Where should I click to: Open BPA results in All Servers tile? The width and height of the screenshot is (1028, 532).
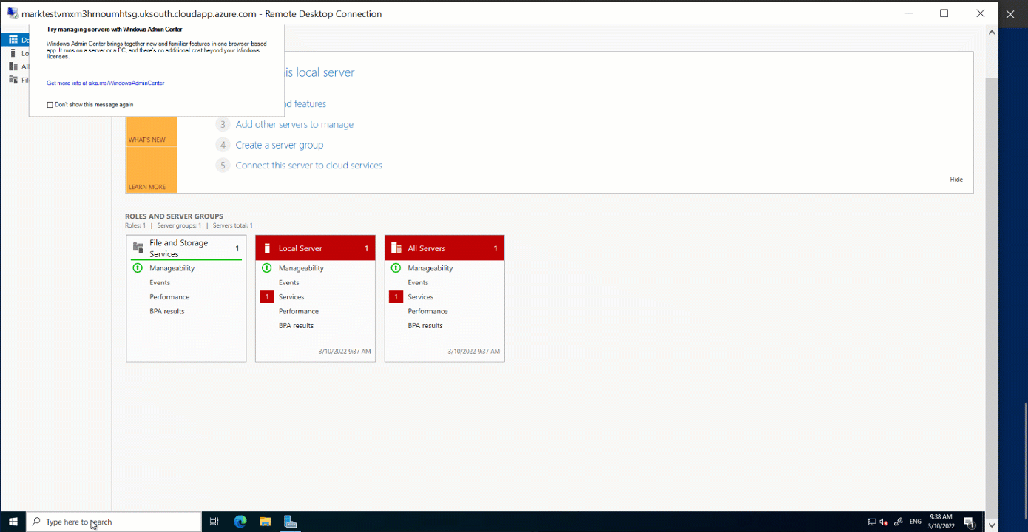point(425,326)
